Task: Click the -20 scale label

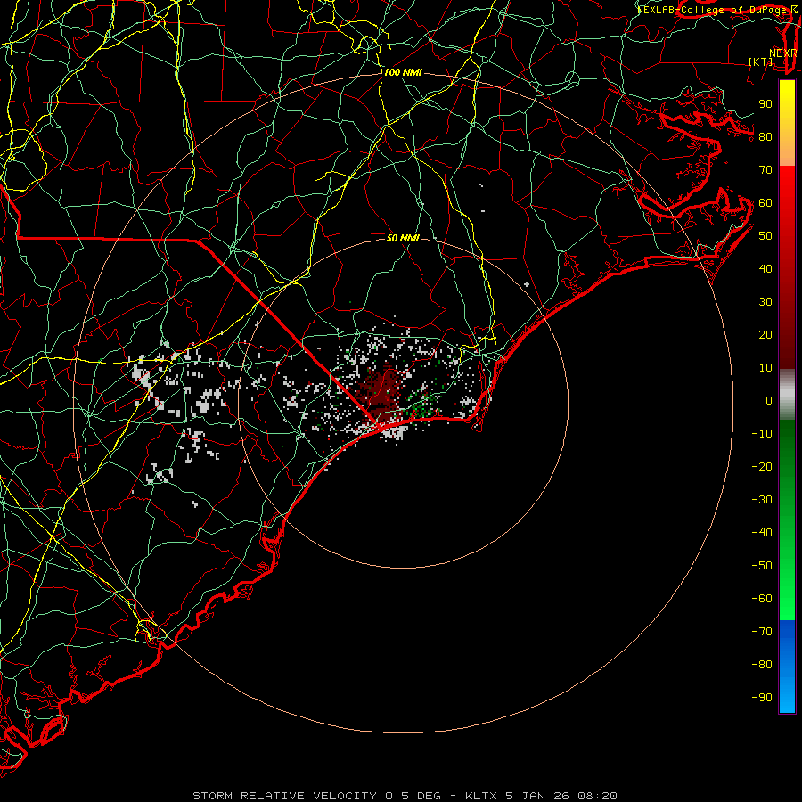Action: pos(762,467)
